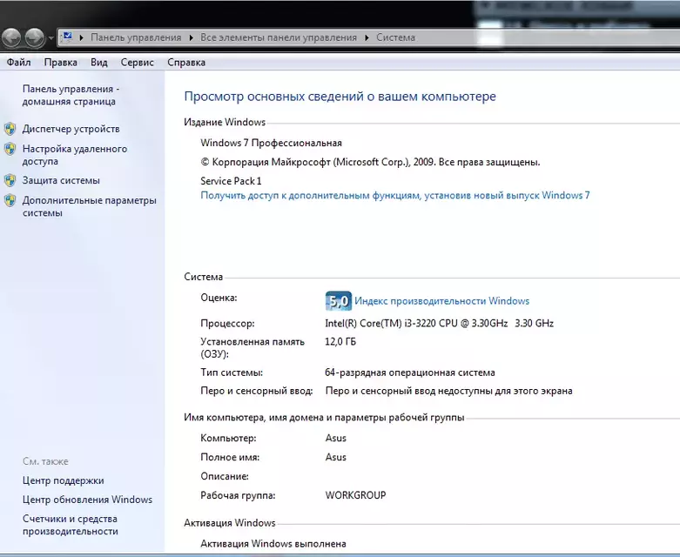Image resolution: width=680 pixels, height=557 pixels.
Task: Click Asus value beside Полное имя label
Action: (x=336, y=457)
